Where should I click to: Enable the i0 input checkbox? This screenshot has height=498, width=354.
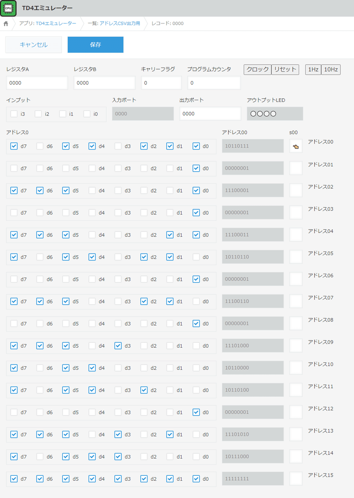87,114
